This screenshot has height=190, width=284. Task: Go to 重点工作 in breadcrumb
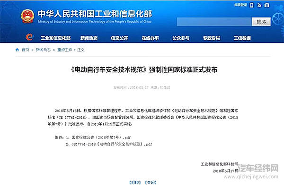(65, 50)
